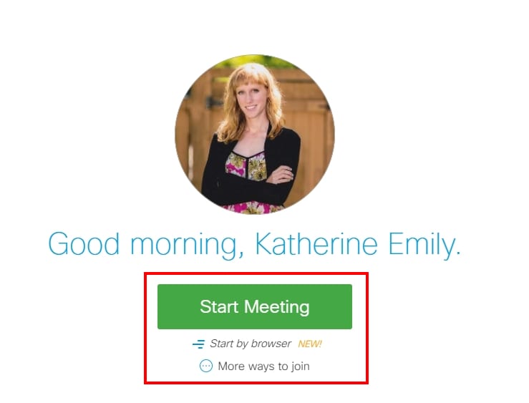
Task: Open the Start by browser link
Action: click(x=251, y=344)
